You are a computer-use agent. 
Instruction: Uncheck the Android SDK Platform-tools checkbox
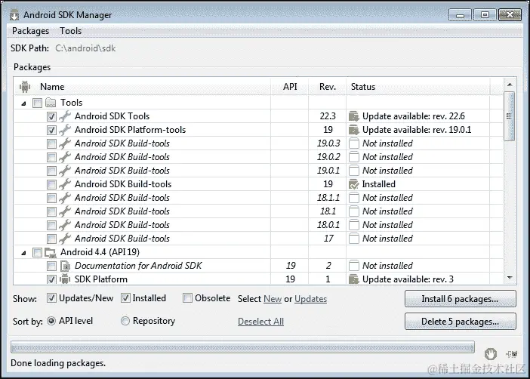51,130
